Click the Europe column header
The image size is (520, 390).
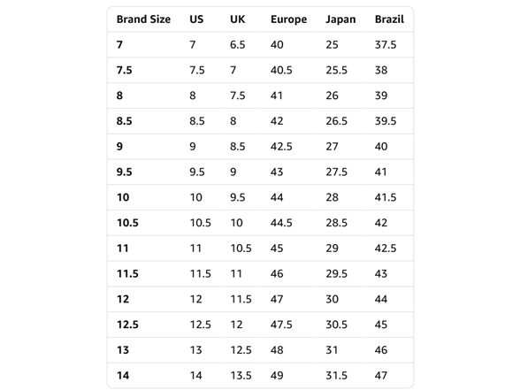pyautogui.click(x=288, y=19)
